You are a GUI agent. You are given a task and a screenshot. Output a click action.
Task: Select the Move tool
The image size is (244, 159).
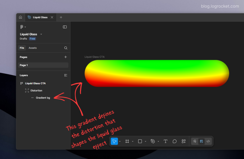115,141
